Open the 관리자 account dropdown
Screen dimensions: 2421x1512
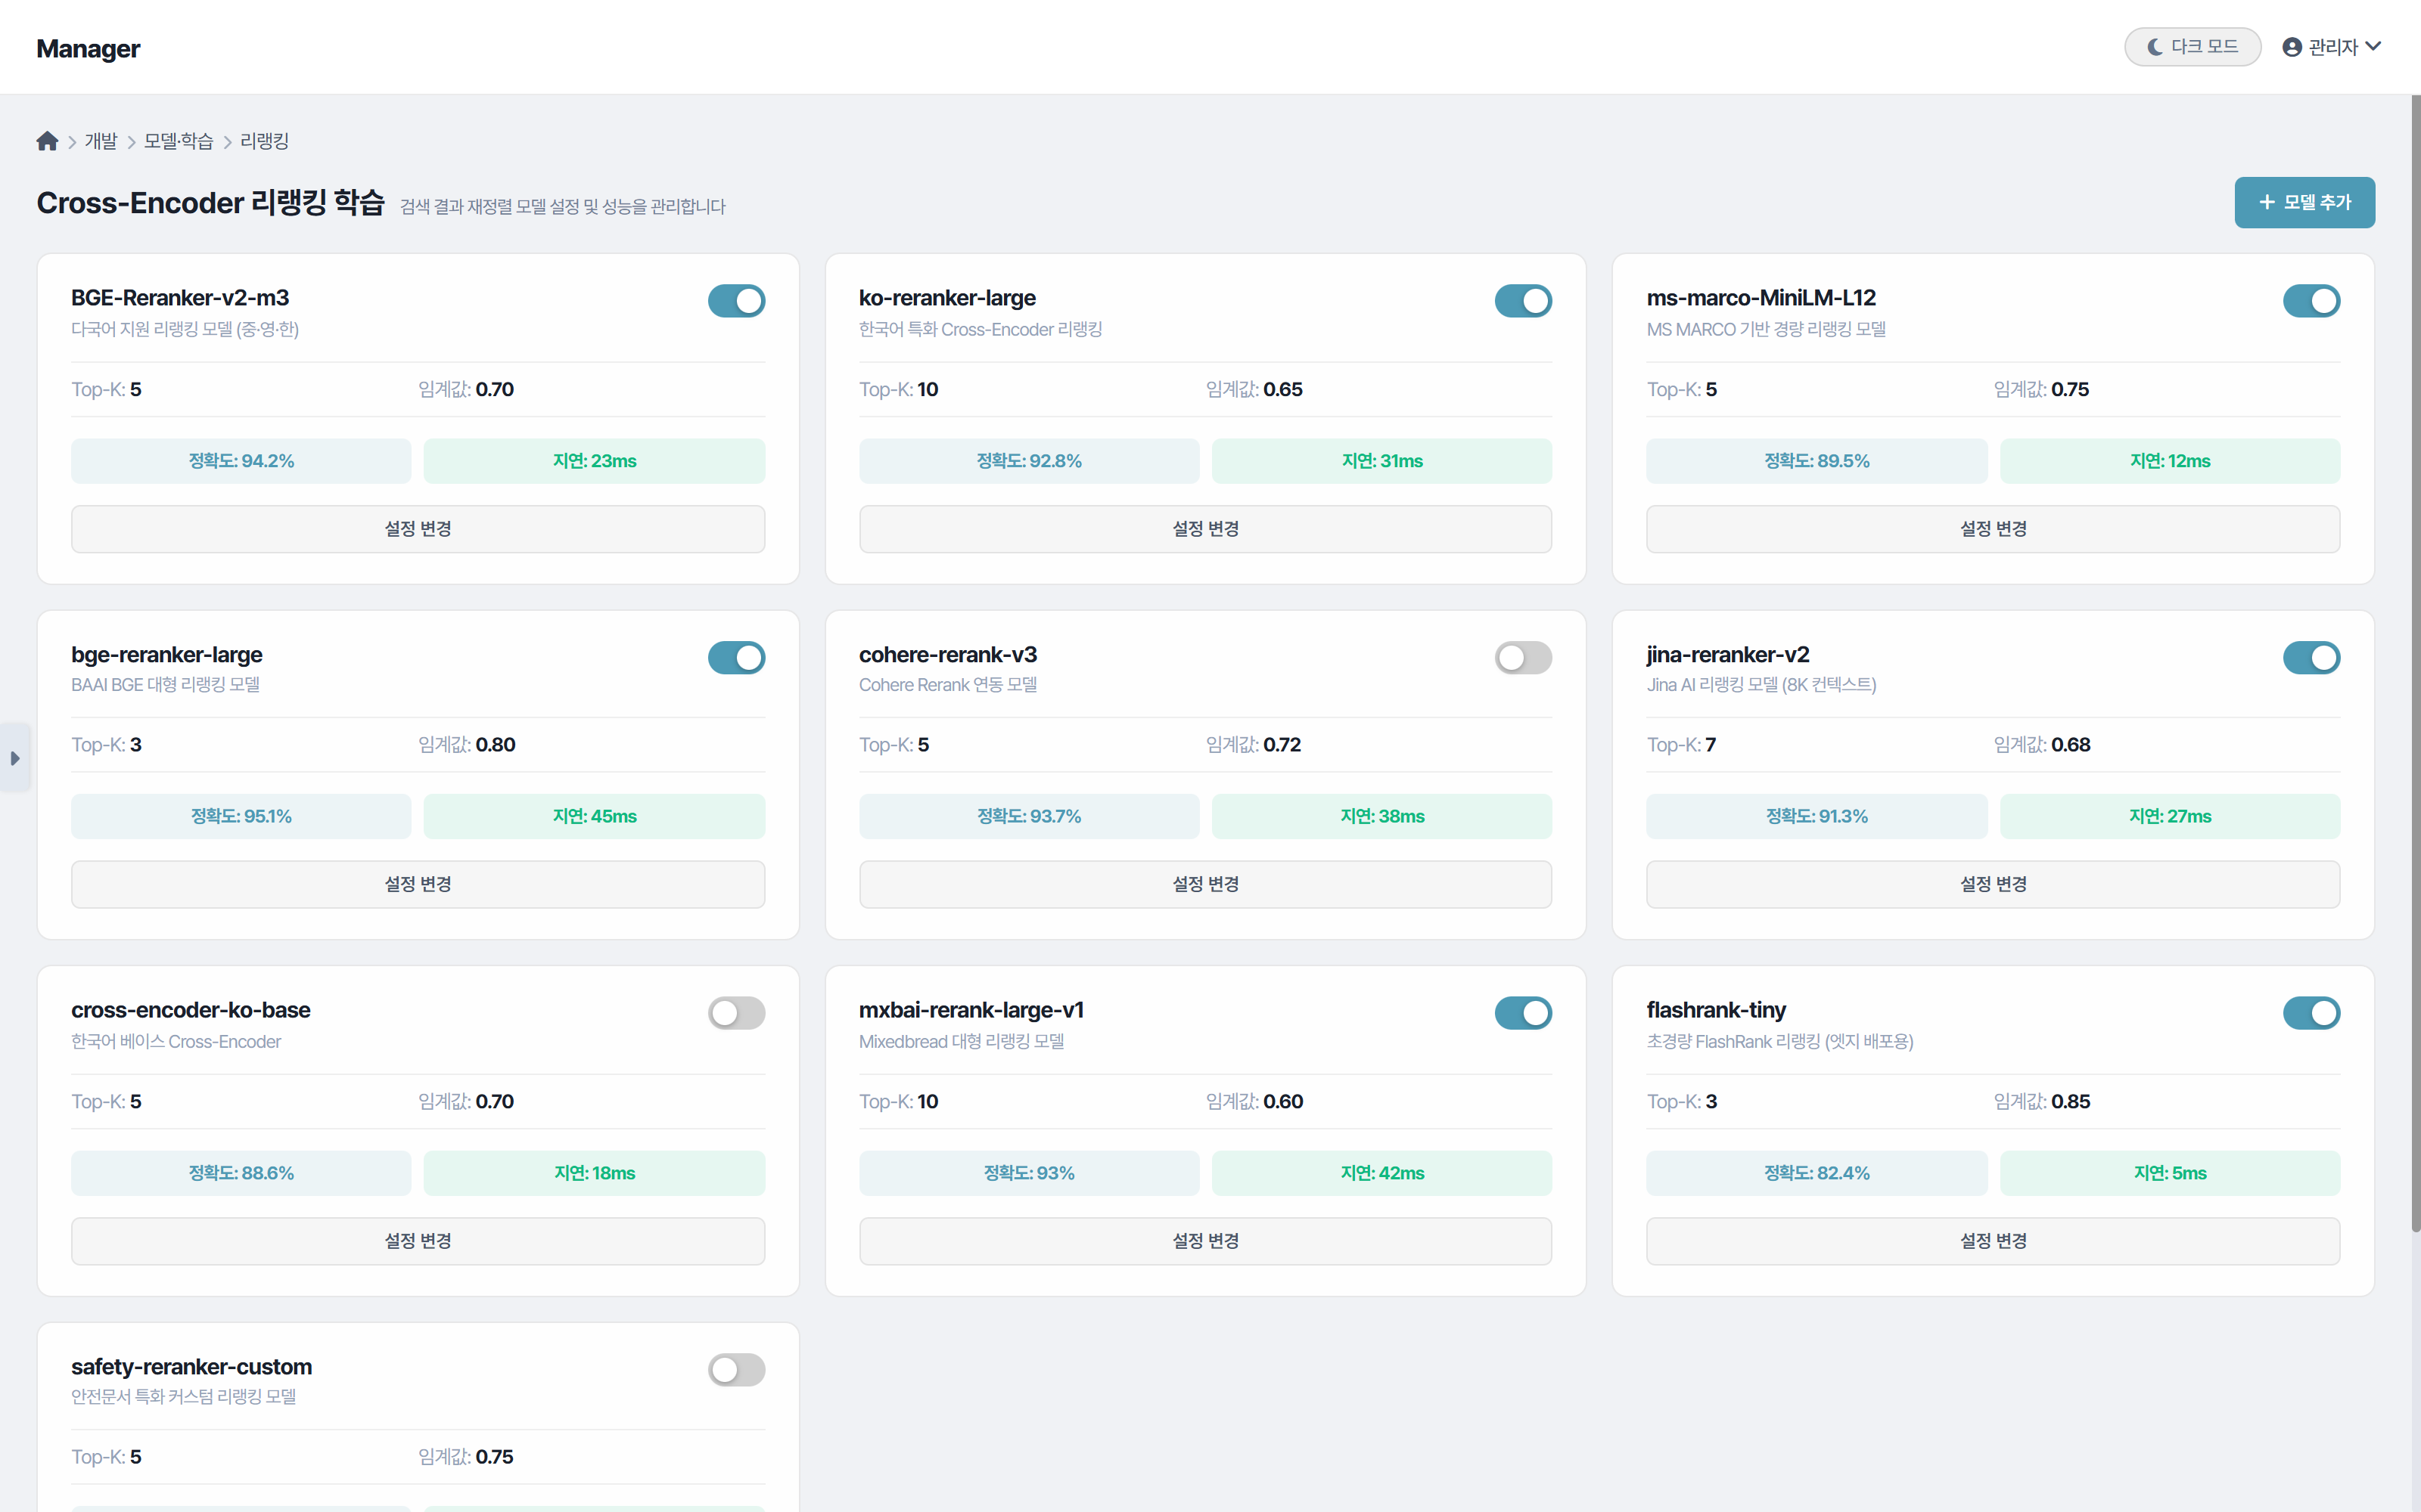pyautogui.click(x=2332, y=47)
